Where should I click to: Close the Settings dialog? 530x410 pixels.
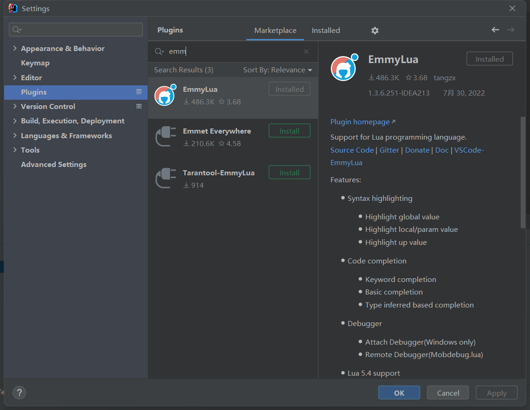click(512, 8)
